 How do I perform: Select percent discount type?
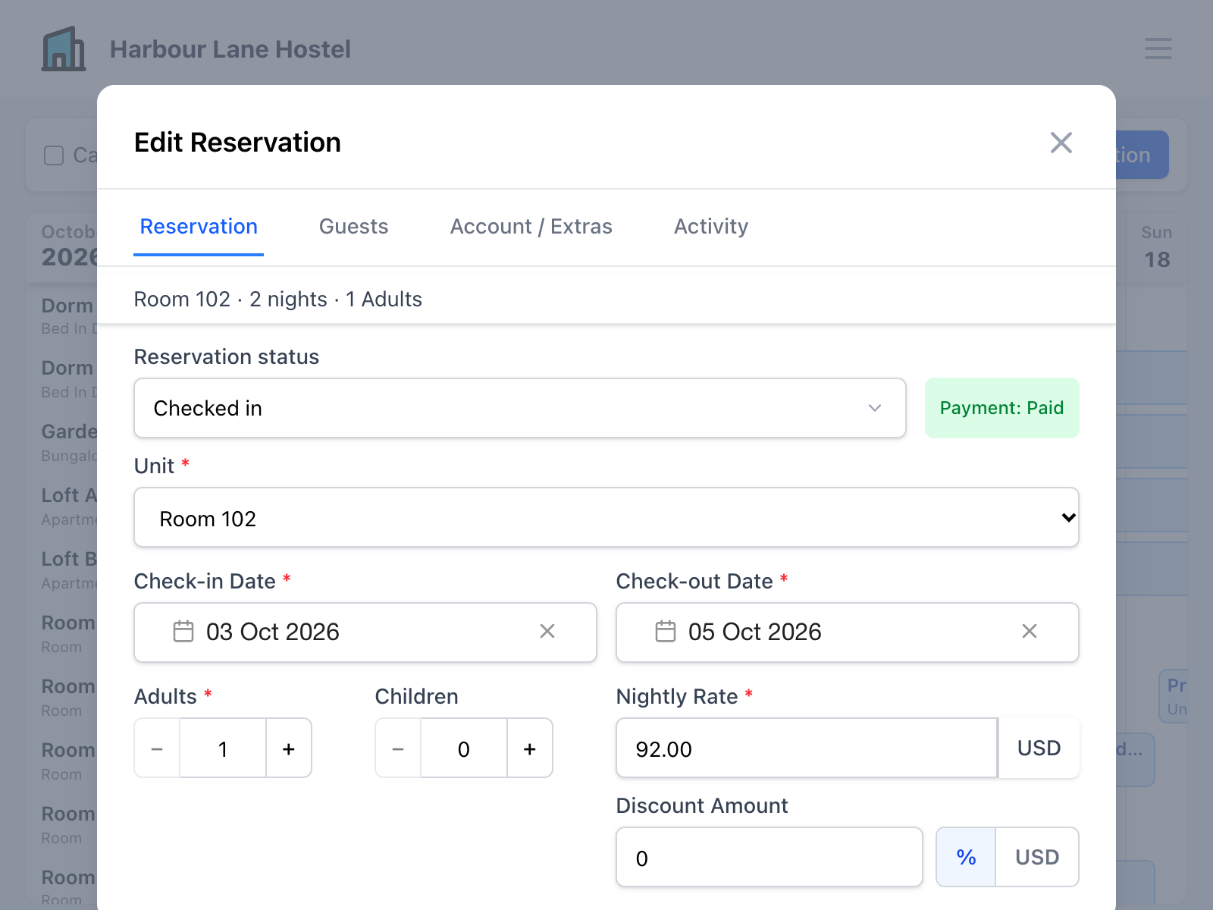pos(966,857)
